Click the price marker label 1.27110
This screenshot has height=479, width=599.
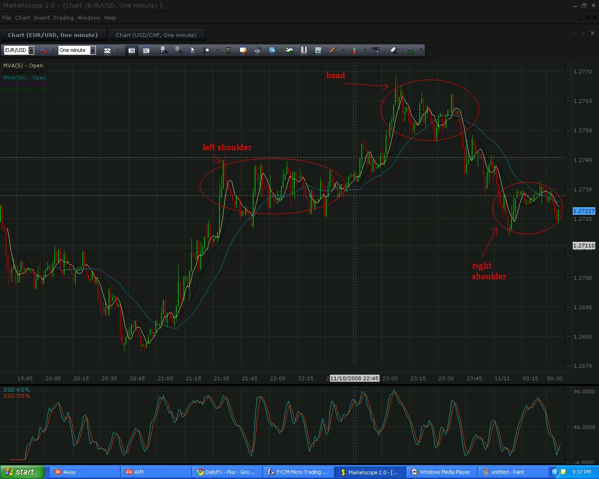click(x=584, y=246)
